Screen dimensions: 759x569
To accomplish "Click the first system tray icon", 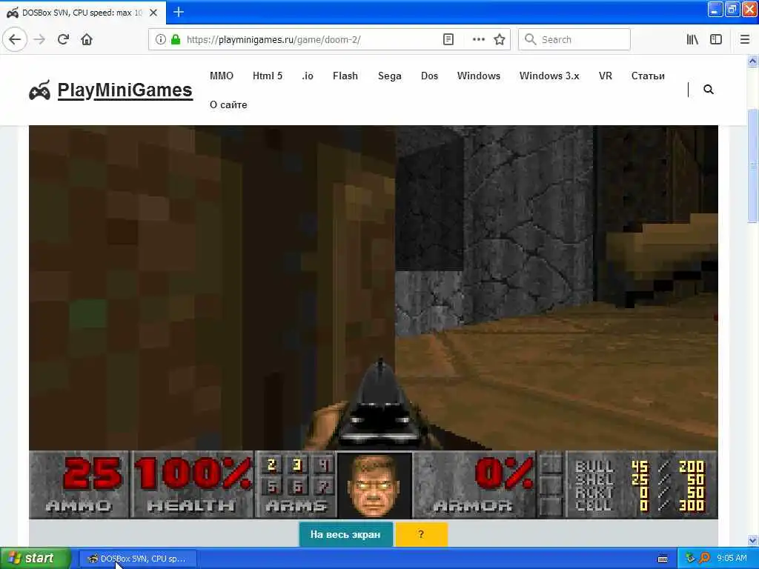I will click(690, 559).
